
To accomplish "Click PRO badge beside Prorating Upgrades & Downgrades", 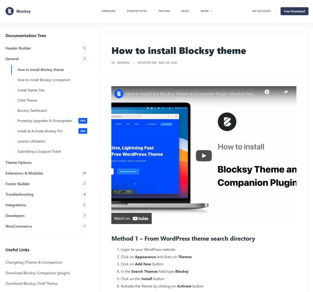I will pyautogui.click(x=83, y=121).
